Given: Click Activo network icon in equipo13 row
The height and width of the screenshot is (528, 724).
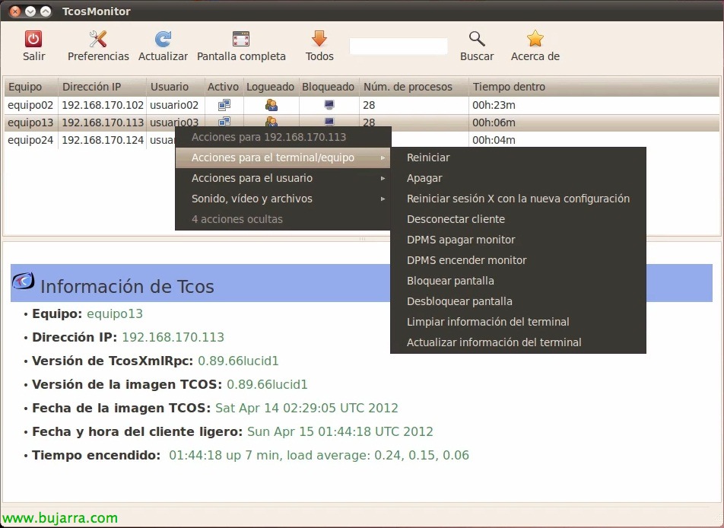Looking at the screenshot, I should click(x=224, y=121).
